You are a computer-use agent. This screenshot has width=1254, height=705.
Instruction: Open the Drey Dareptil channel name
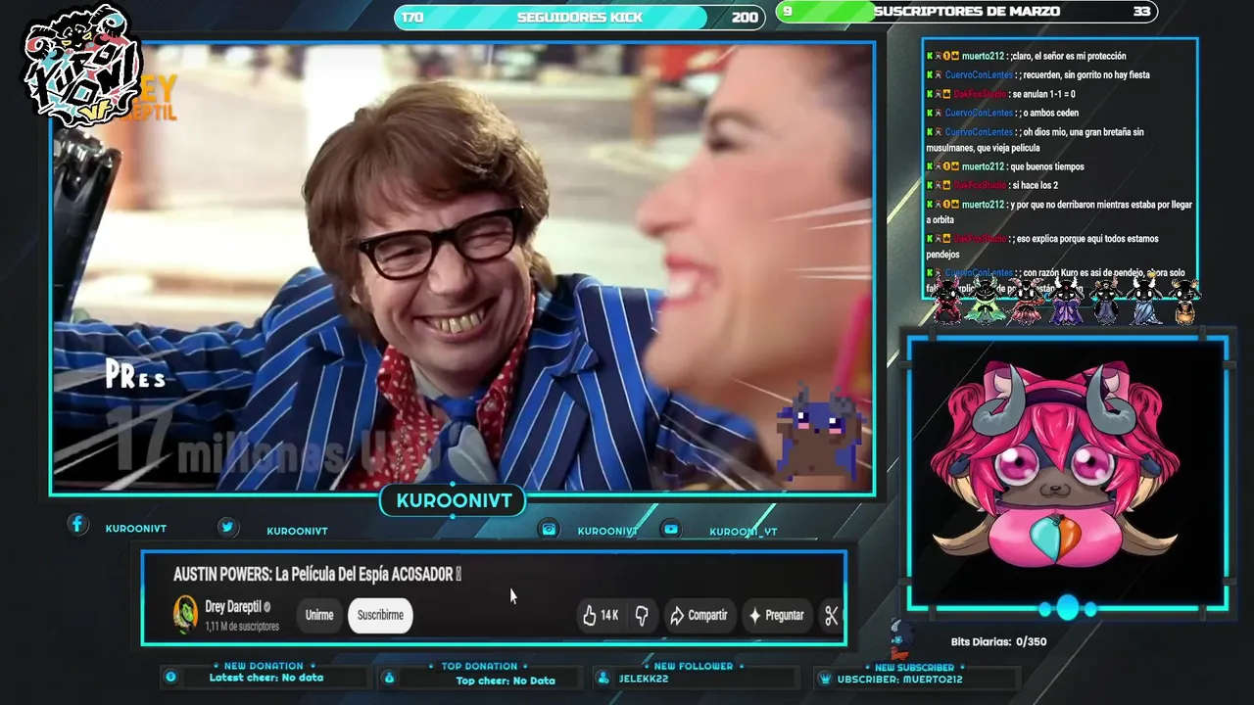coord(231,607)
